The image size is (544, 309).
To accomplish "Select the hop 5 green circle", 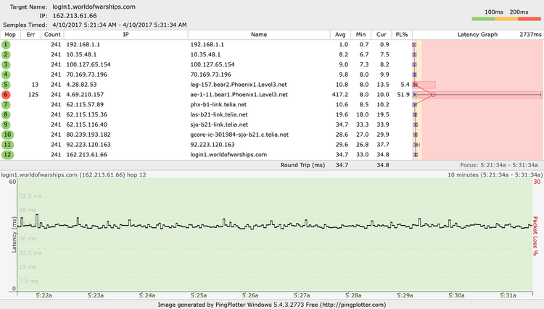I will pyautogui.click(x=6, y=85).
